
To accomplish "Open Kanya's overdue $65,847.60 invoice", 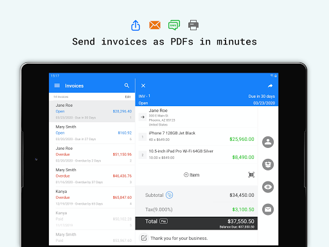I will pyautogui.click(x=92, y=197).
